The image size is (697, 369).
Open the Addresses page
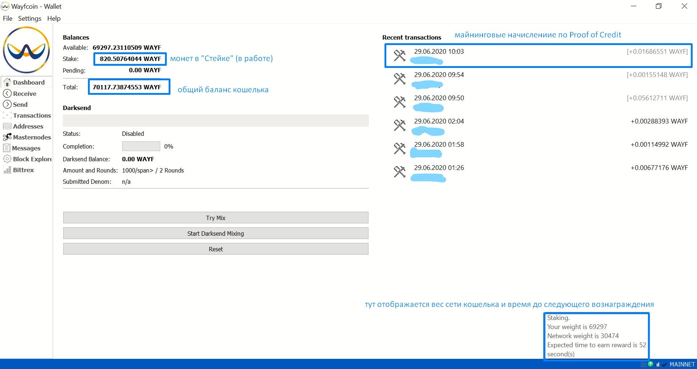coord(23,126)
